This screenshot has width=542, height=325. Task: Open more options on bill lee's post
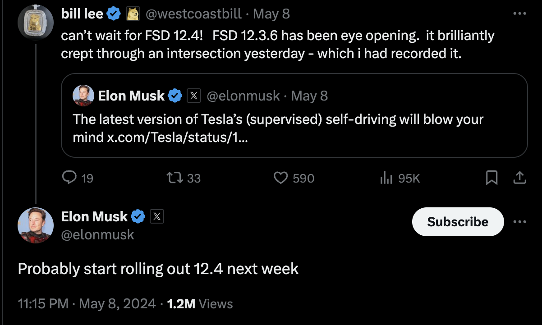(519, 14)
